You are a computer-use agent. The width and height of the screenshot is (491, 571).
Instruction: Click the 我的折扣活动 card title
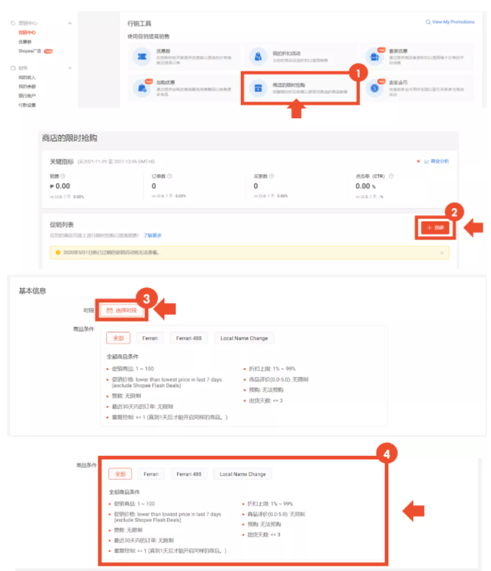(x=286, y=54)
